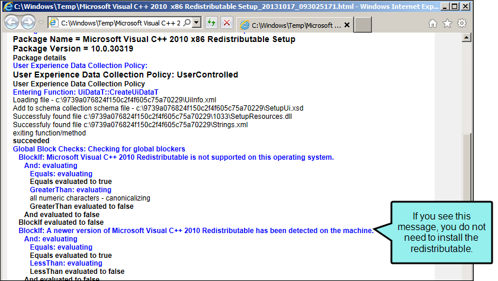Toggle 'BlockIf: A newer version...' section
498x281 pixels.
[x=196, y=231]
